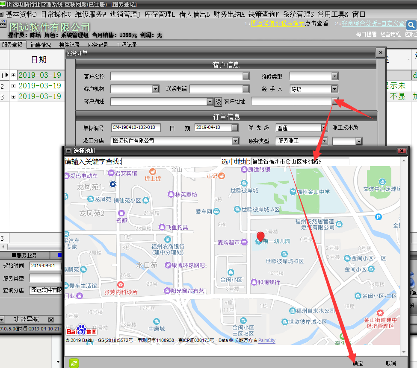Expand row 1 in the service list
This screenshot has width=417, height=368.
13,76
